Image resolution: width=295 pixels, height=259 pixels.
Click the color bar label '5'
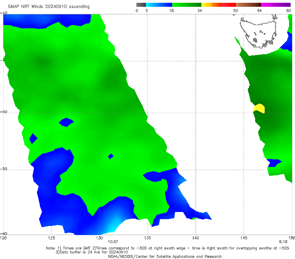tap(147, 11)
